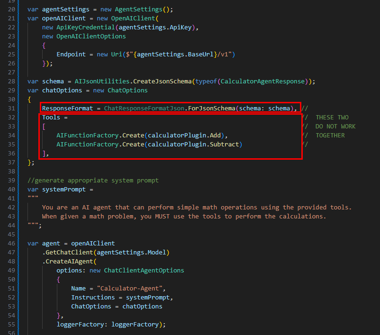Click line number 45 in the gutter
The image size is (380, 335).
[11, 235]
